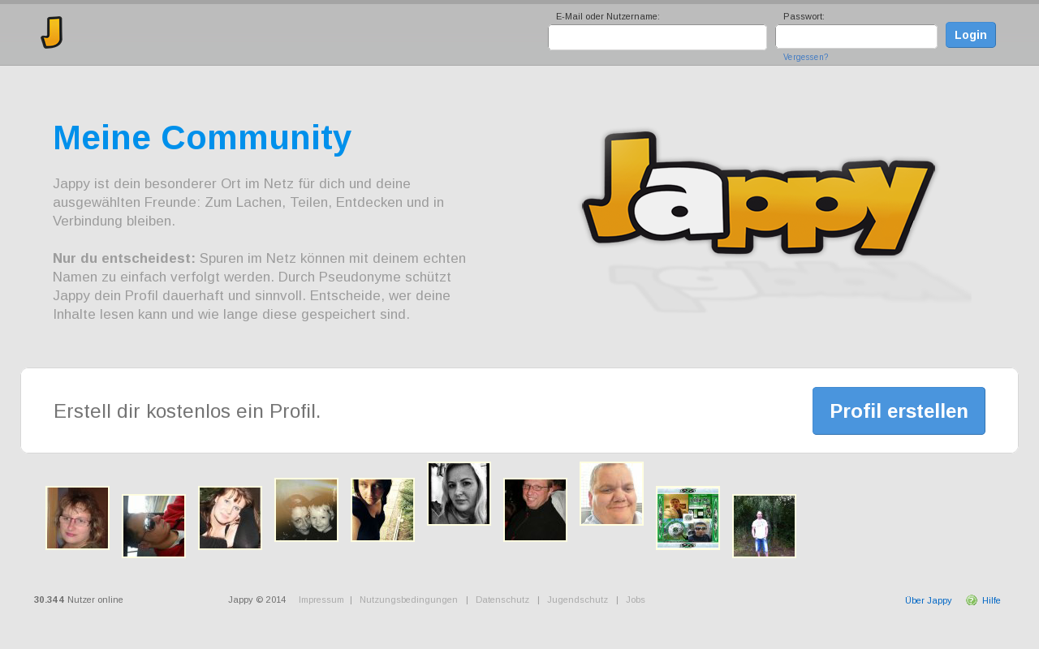Open profile photo of person wearing sunglasses

coord(154,527)
